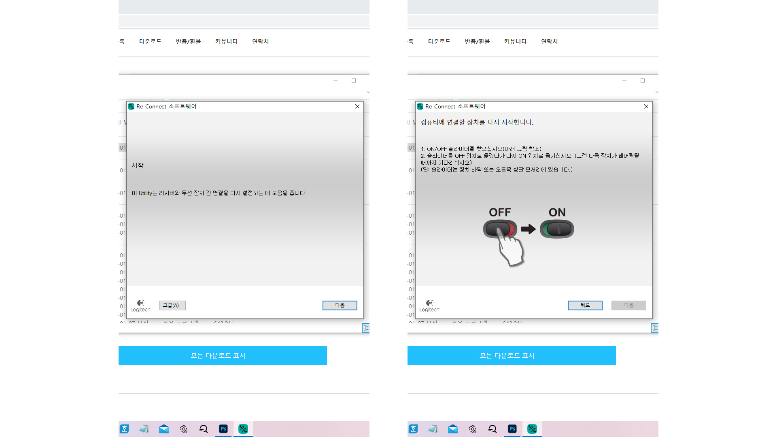The height and width of the screenshot is (437, 777).
Task: Click Re-Connect taskbar icon in left screenshot
Action: (243, 429)
